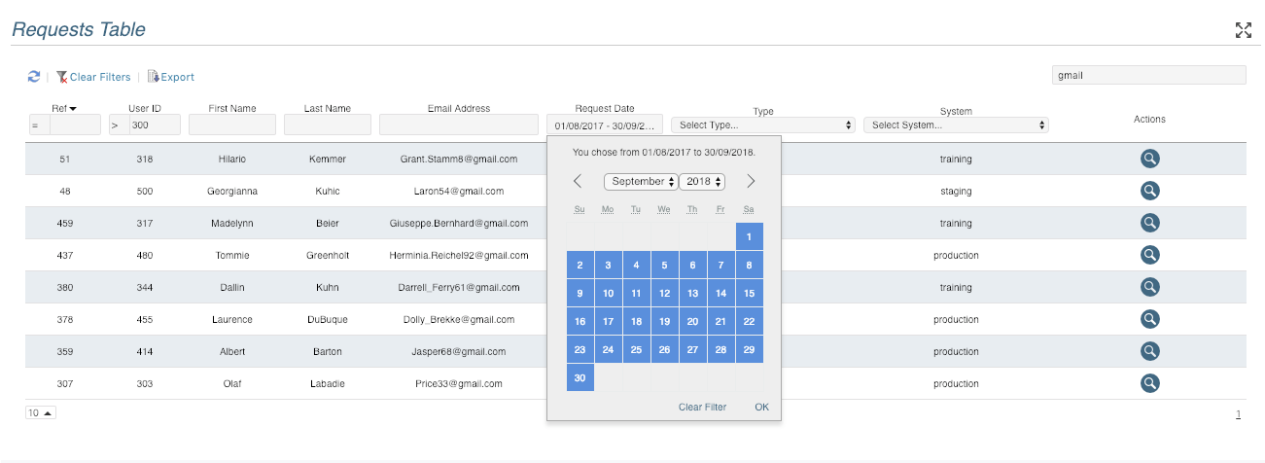This screenshot has width=1265, height=463.
Task: Open the Select System dropdown
Action: tap(956, 125)
